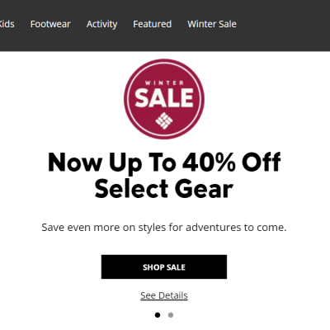Image resolution: width=330 pixels, height=330 pixels.
Task: Click the black SHOP SALE button
Action: [164, 266]
